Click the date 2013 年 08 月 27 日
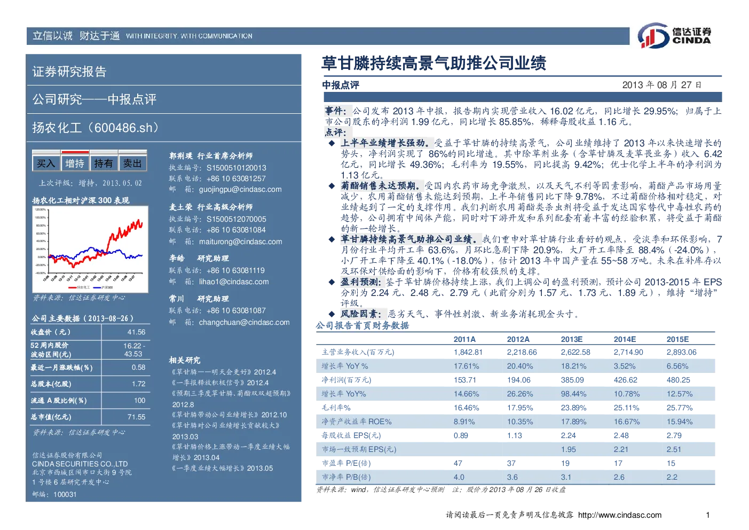This screenshot has height=530, width=749. click(662, 85)
